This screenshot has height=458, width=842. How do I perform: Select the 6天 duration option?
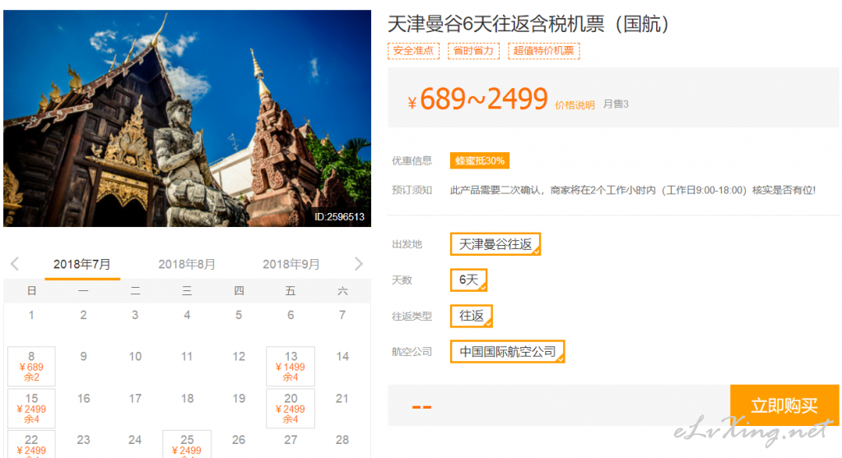point(468,280)
